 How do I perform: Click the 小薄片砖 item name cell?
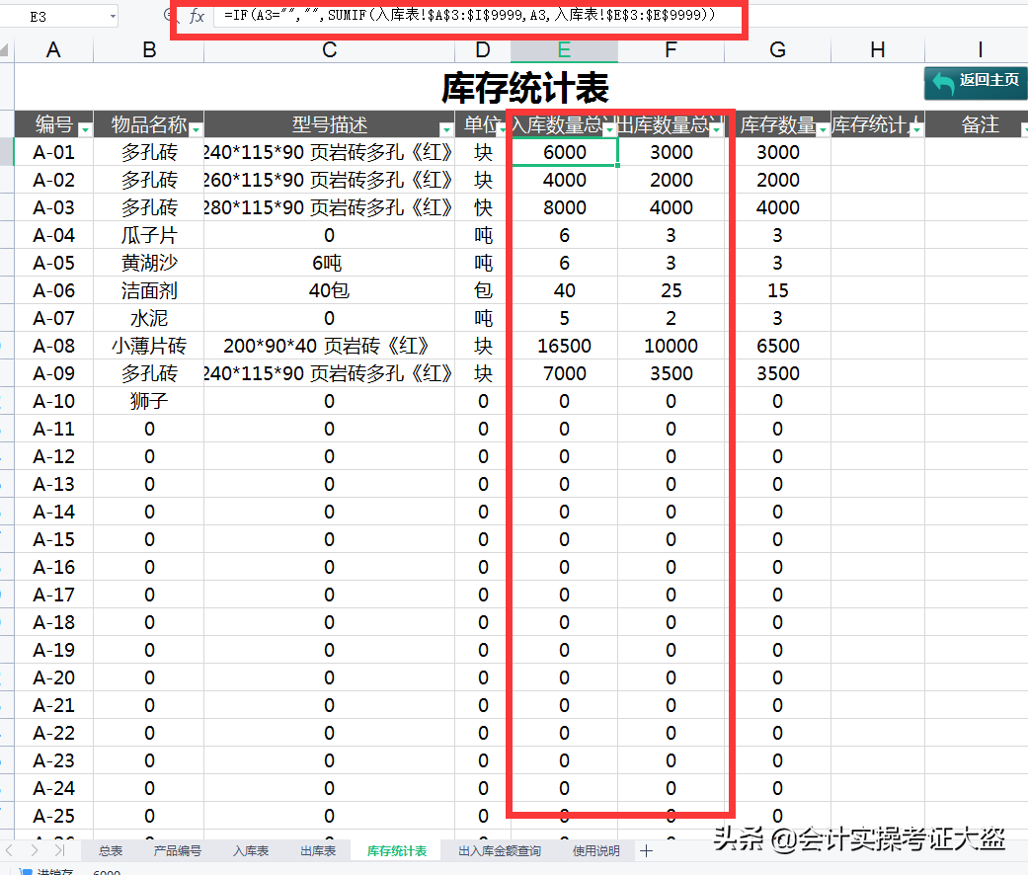click(x=149, y=346)
